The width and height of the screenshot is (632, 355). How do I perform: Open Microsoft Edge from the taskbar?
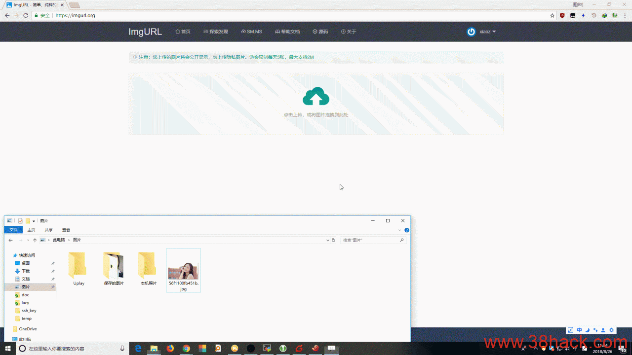tap(138, 349)
